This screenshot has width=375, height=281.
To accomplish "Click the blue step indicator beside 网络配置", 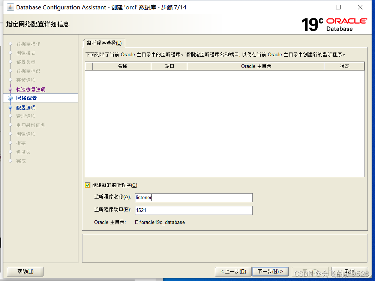I will (10, 98).
